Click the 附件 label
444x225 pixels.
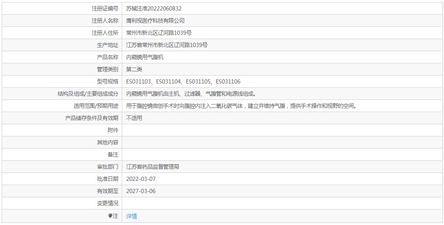tap(113, 130)
